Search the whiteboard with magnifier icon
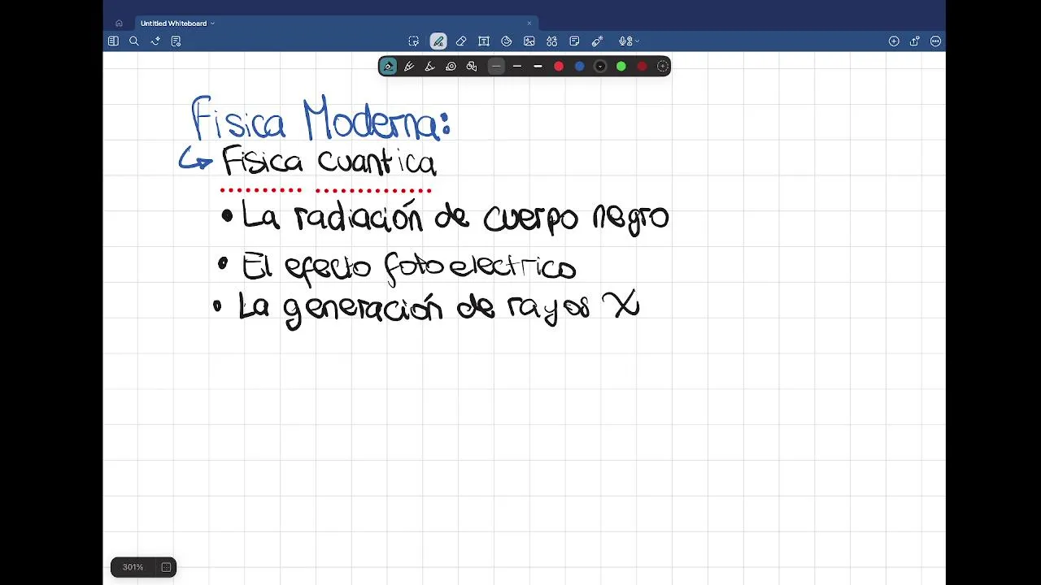This screenshot has width=1041, height=585. click(134, 41)
